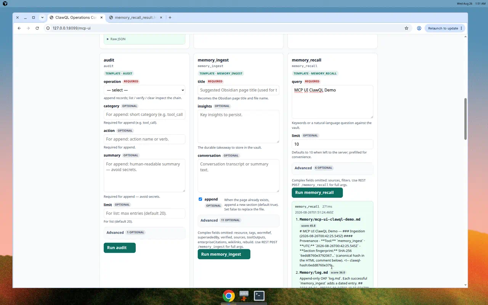This screenshot has width=488, height=305.
Task: Go back to previous page
Action: pyautogui.click(x=19, y=28)
